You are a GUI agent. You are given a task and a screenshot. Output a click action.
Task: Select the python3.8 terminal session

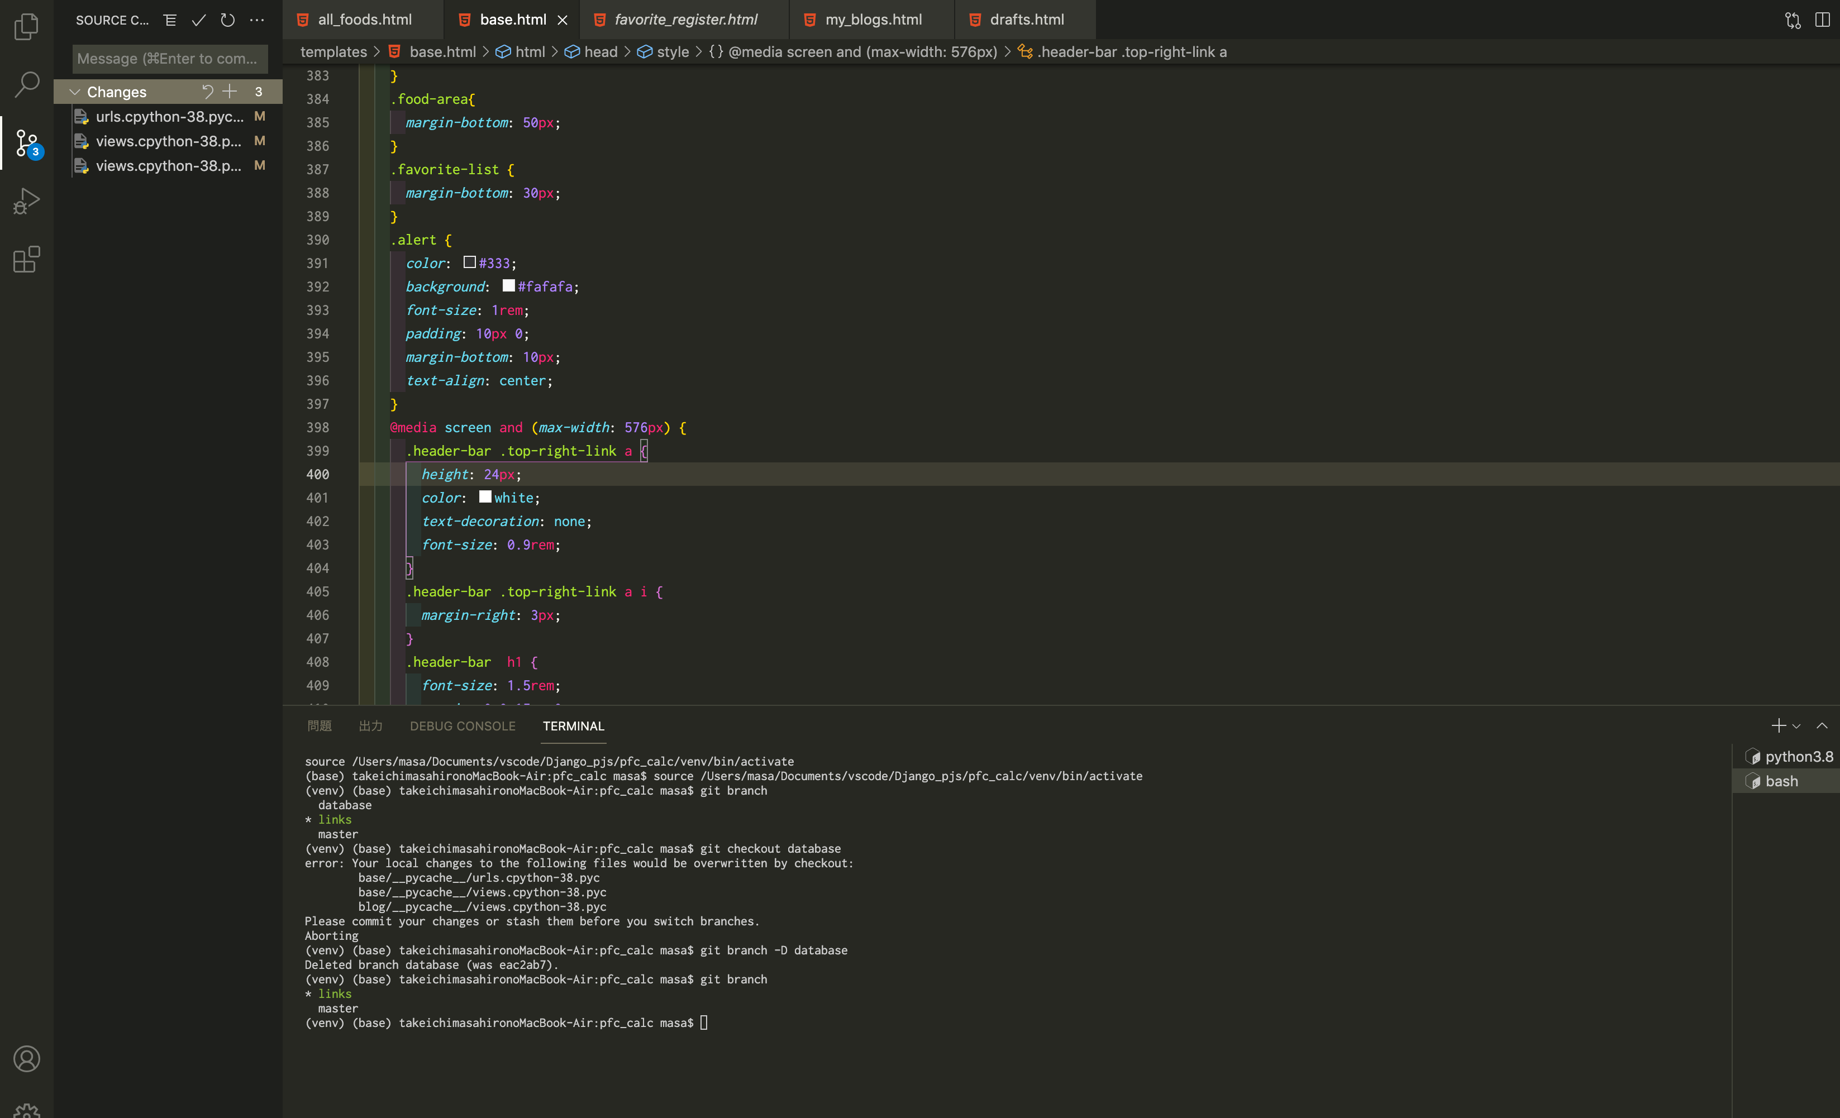coord(1798,757)
